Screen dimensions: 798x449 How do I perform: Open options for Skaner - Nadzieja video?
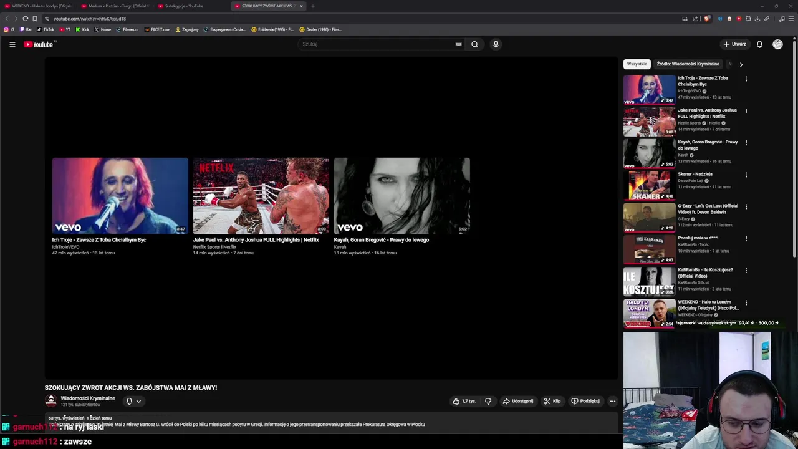point(746,175)
